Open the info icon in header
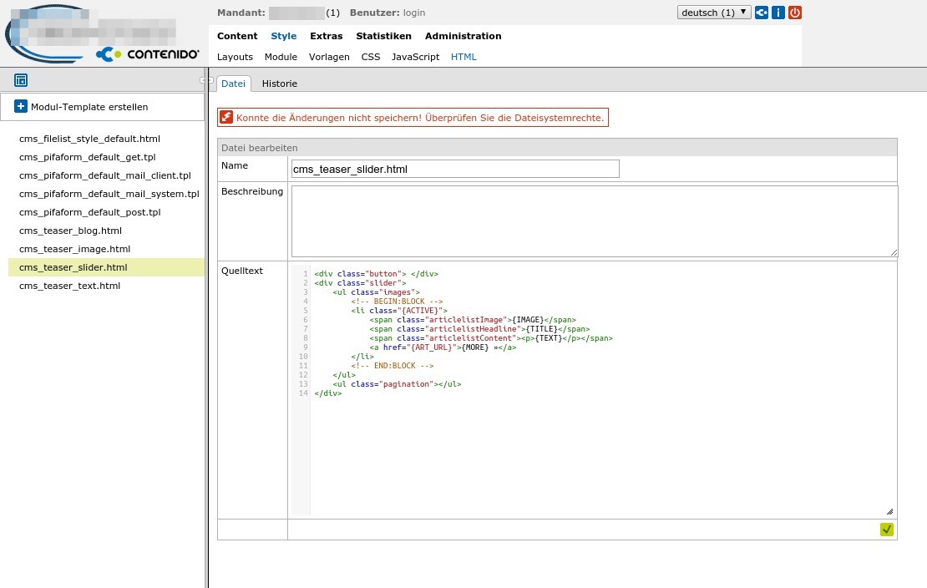Viewport: 927px width, 588px height. coord(778,13)
